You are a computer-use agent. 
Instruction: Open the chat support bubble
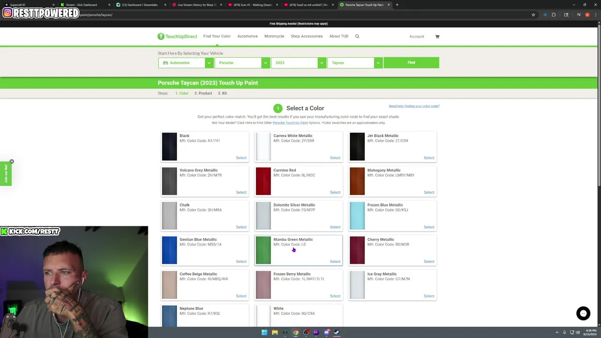(583, 313)
